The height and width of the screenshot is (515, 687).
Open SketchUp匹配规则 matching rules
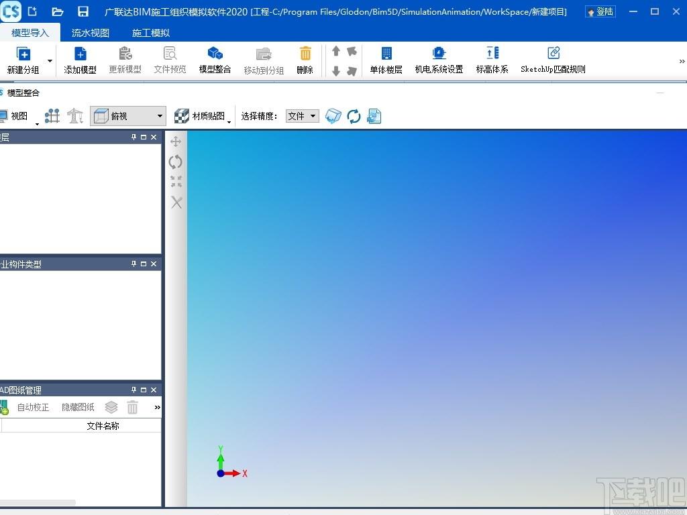pyautogui.click(x=553, y=60)
